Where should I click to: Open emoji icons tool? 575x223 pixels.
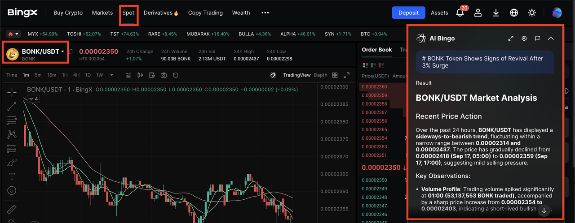pos(12,190)
